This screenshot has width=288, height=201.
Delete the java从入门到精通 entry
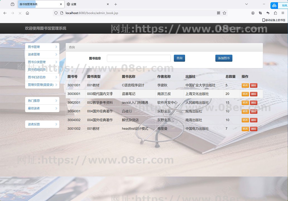click(254, 103)
